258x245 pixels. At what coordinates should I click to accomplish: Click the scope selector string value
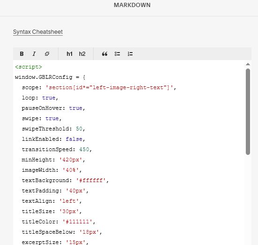click(x=109, y=87)
